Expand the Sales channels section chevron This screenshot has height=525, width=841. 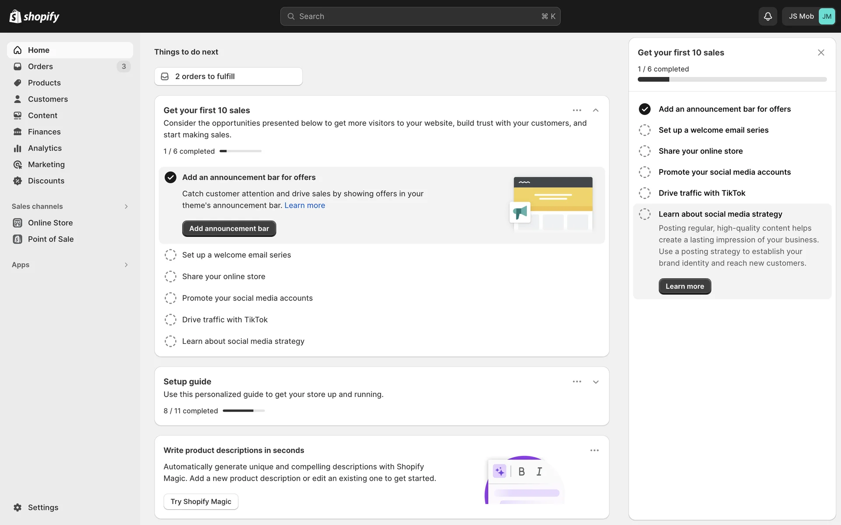[x=126, y=206]
